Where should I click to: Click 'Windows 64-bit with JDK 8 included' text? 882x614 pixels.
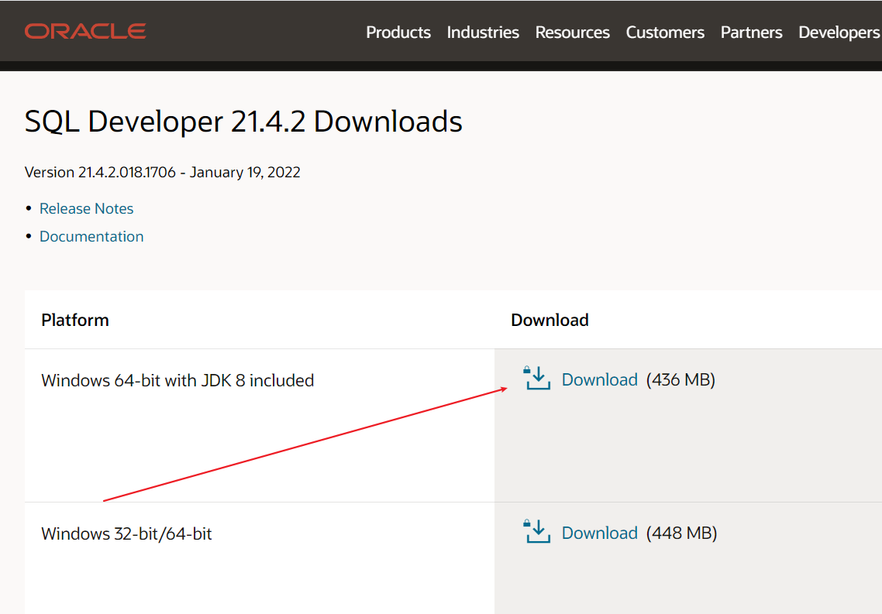[x=177, y=380]
